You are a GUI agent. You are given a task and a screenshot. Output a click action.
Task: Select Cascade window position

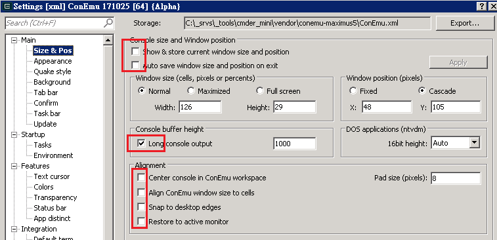pyautogui.click(x=422, y=91)
